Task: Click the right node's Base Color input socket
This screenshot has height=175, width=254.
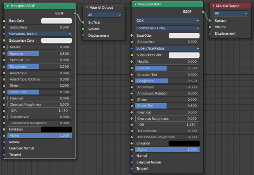Action: (132, 35)
